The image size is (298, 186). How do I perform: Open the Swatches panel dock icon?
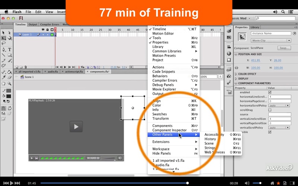(x=229, y=38)
